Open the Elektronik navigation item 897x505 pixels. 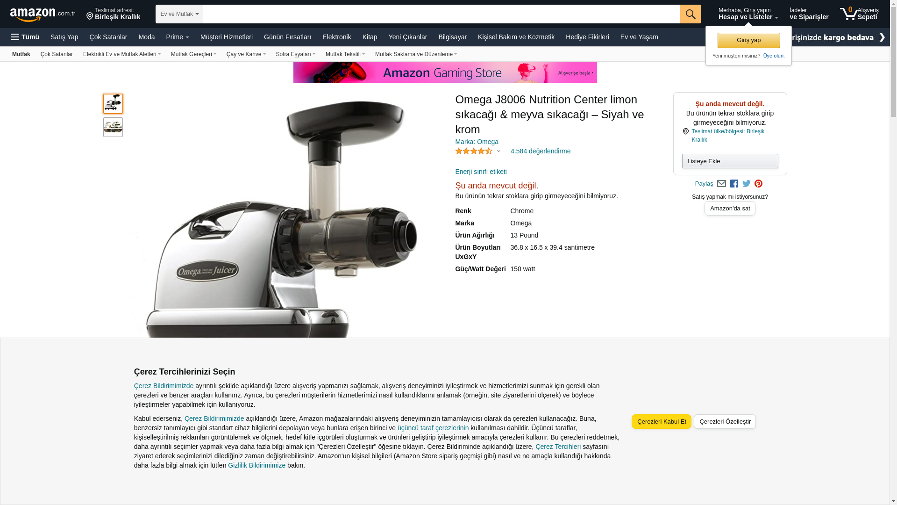(x=337, y=37)
